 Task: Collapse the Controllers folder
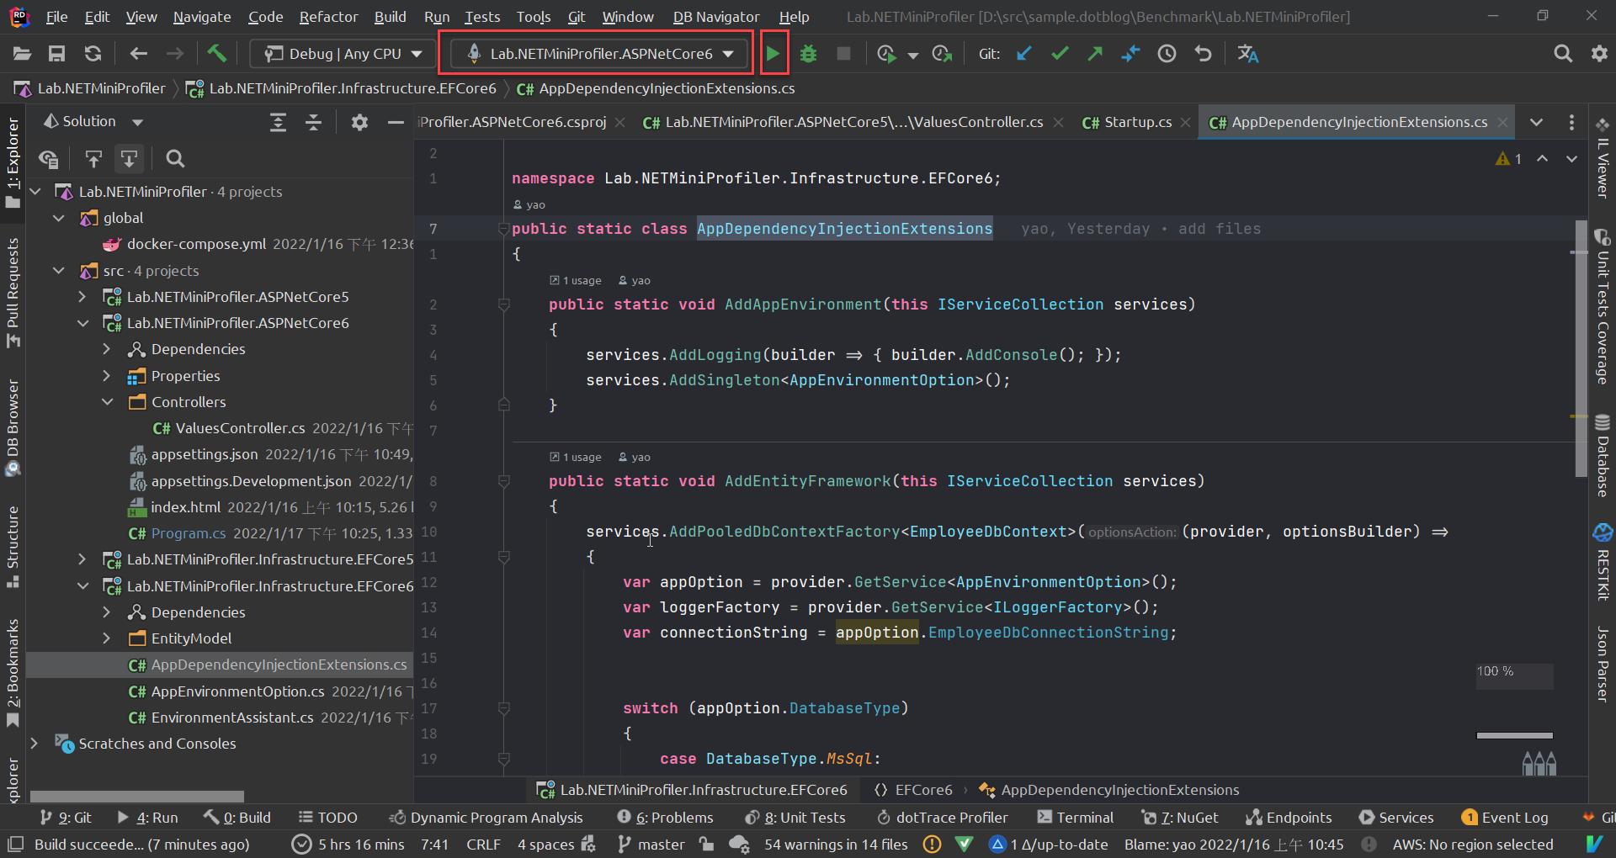coord(107,402)
